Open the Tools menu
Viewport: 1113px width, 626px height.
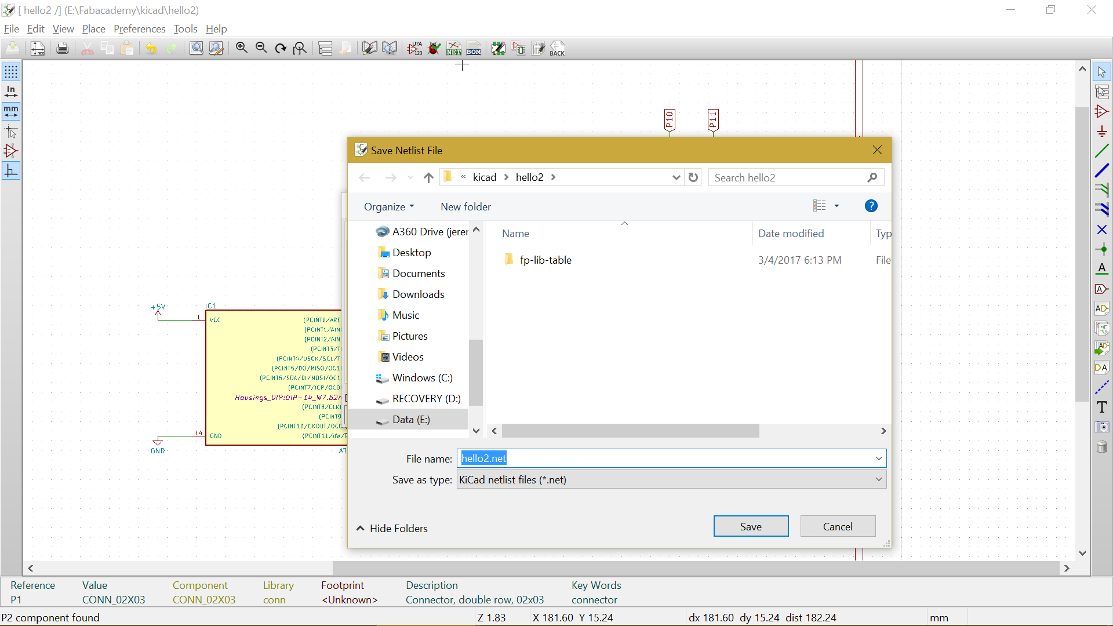tap(185, 29)
